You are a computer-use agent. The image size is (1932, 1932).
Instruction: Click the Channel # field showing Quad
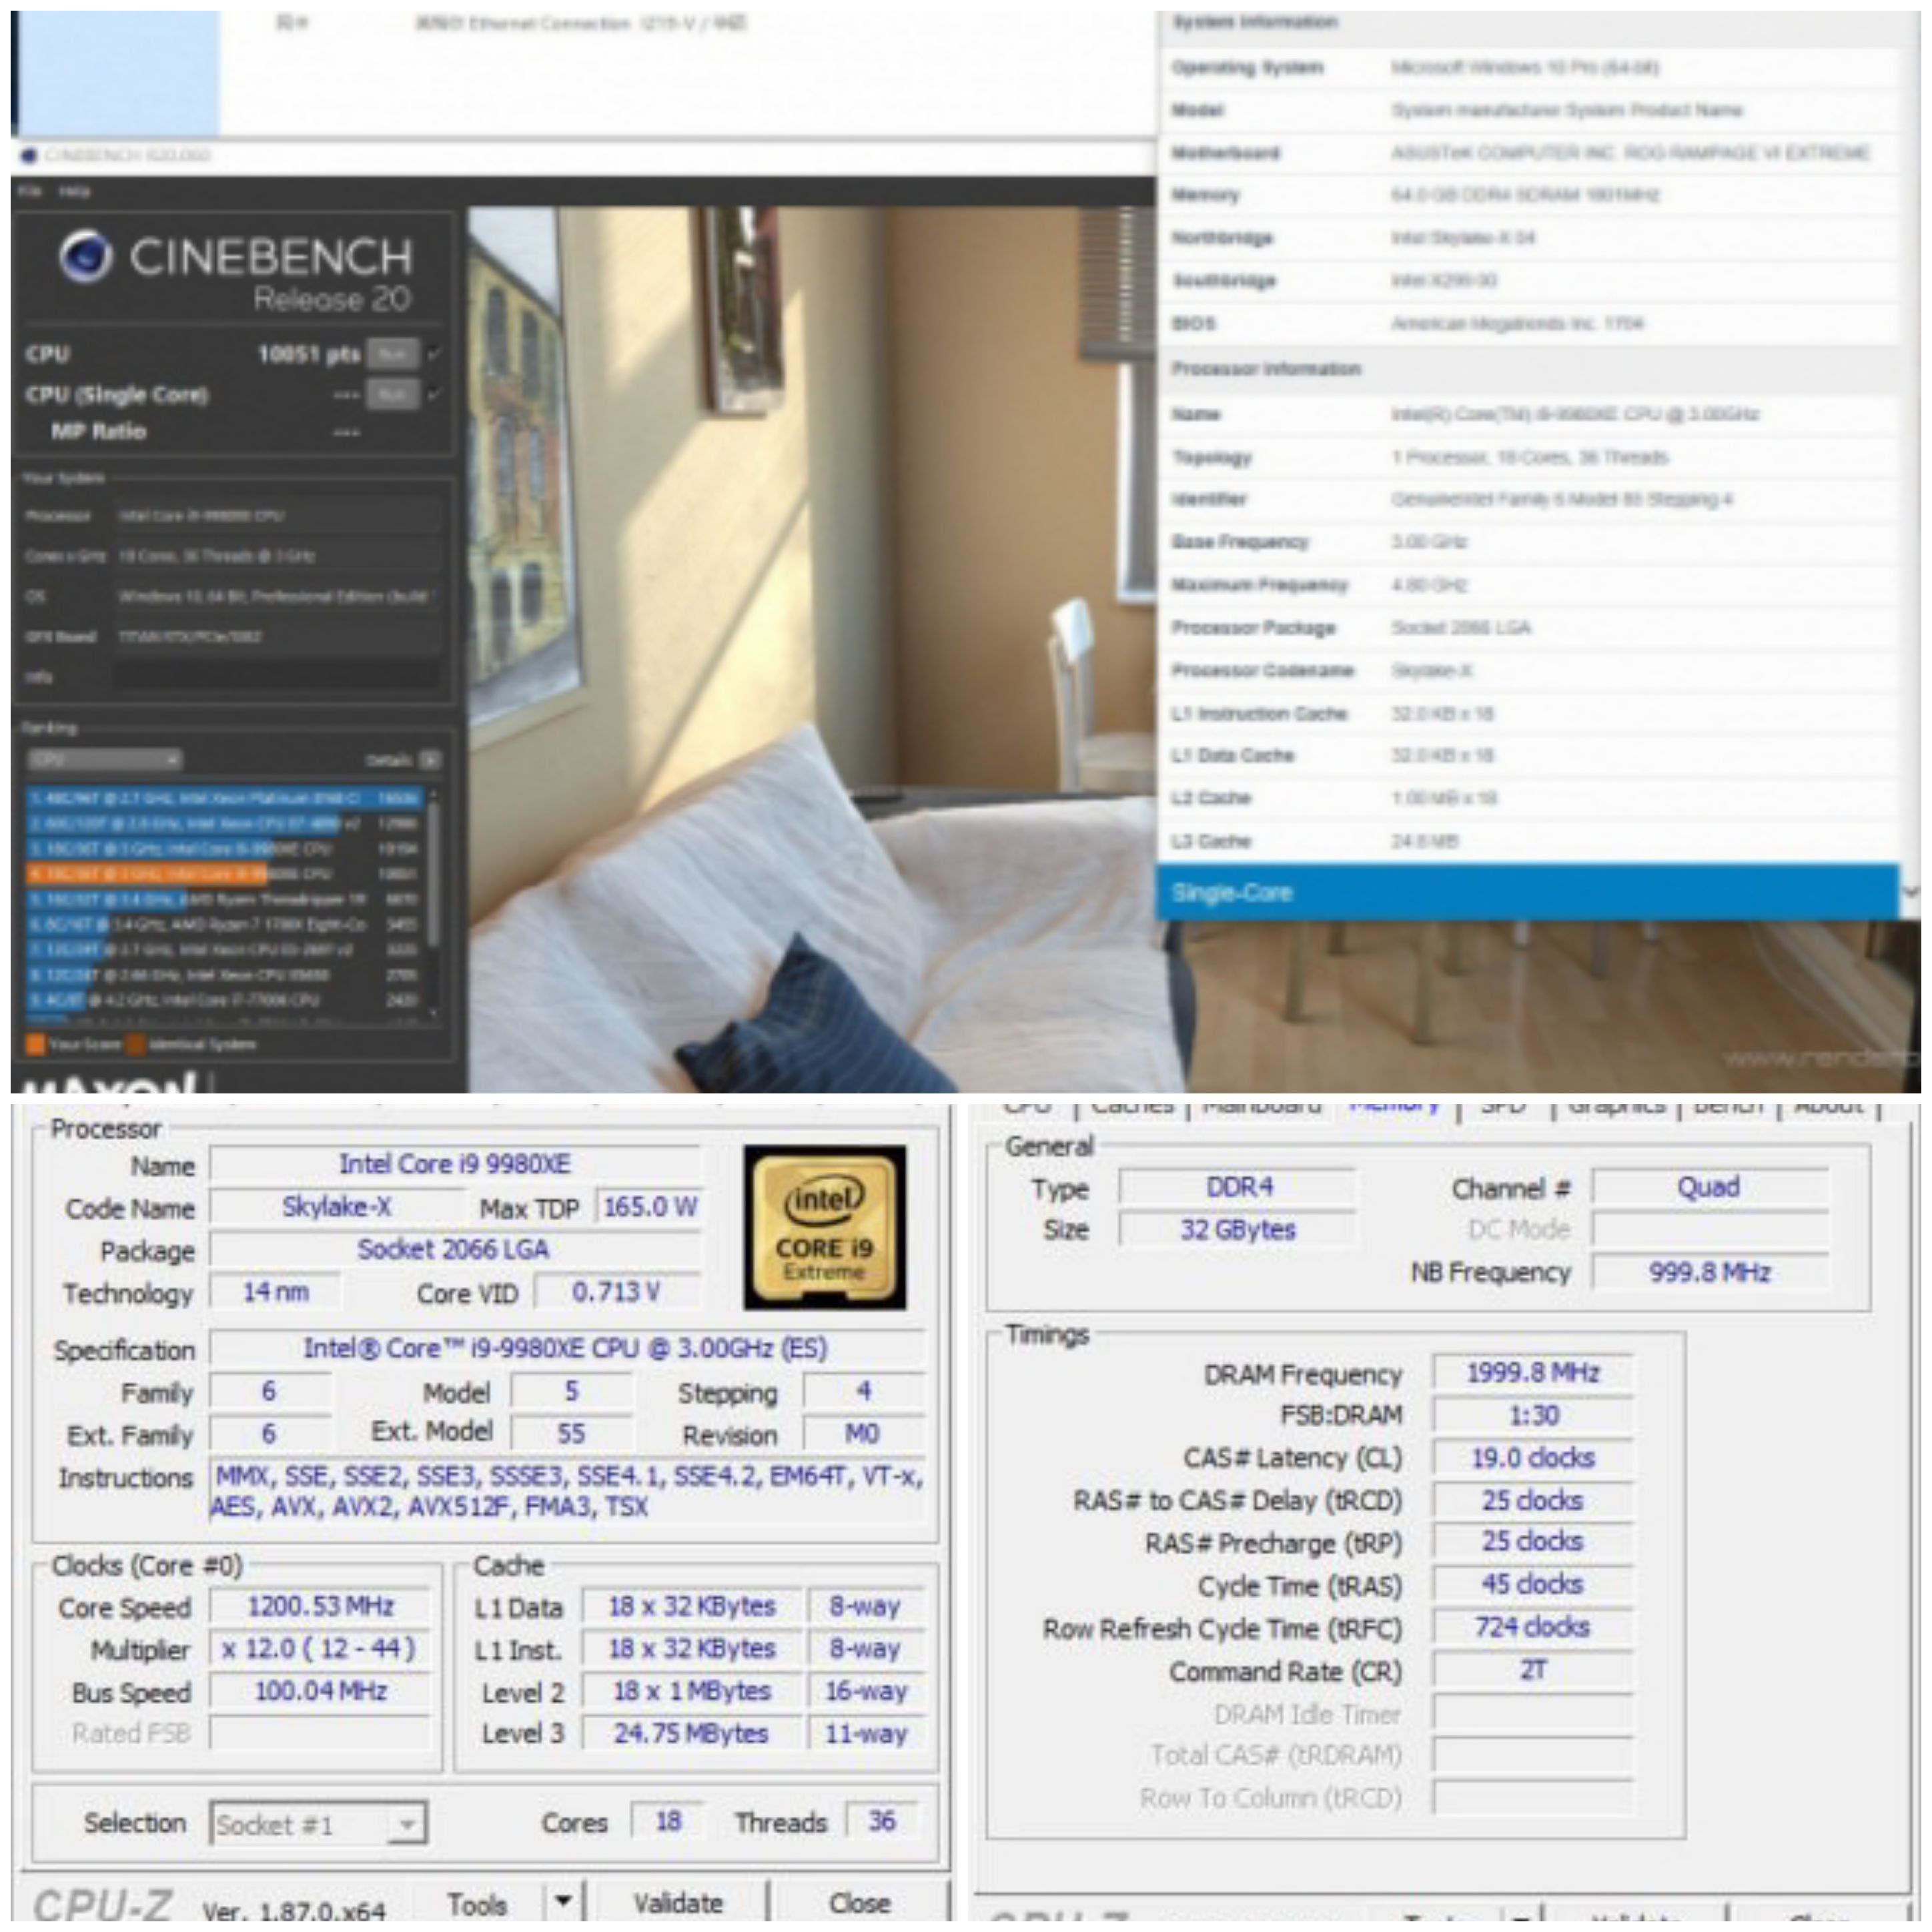coord(1709,1187)
